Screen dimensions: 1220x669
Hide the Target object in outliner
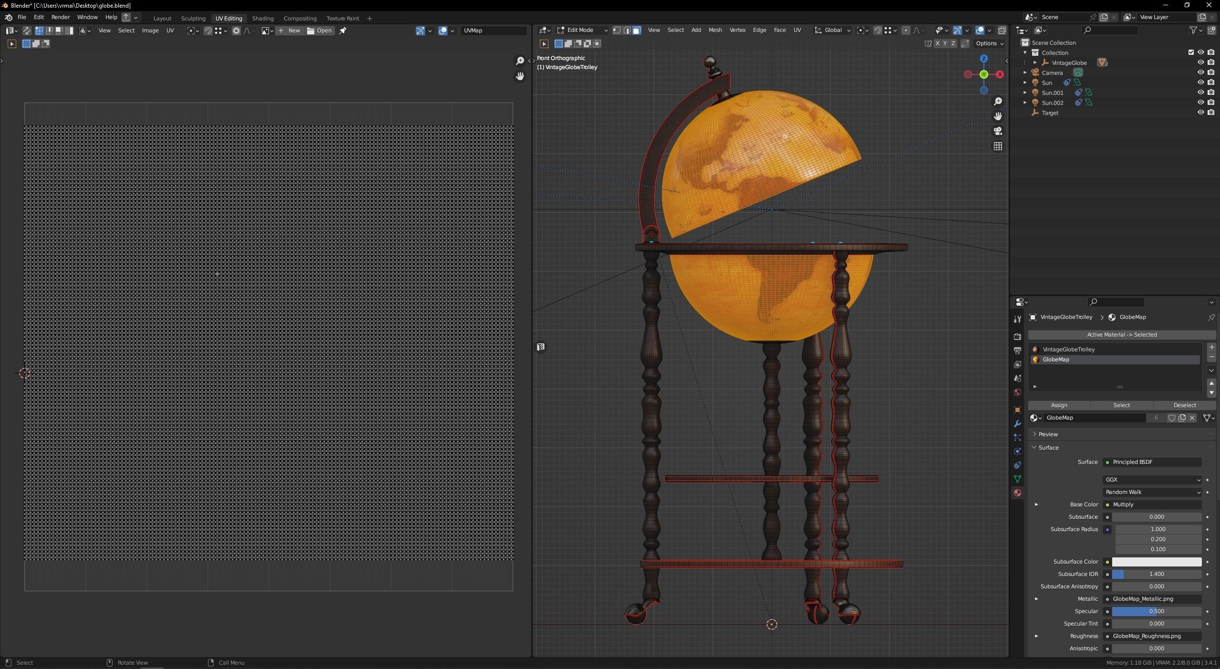(1200, 113)
